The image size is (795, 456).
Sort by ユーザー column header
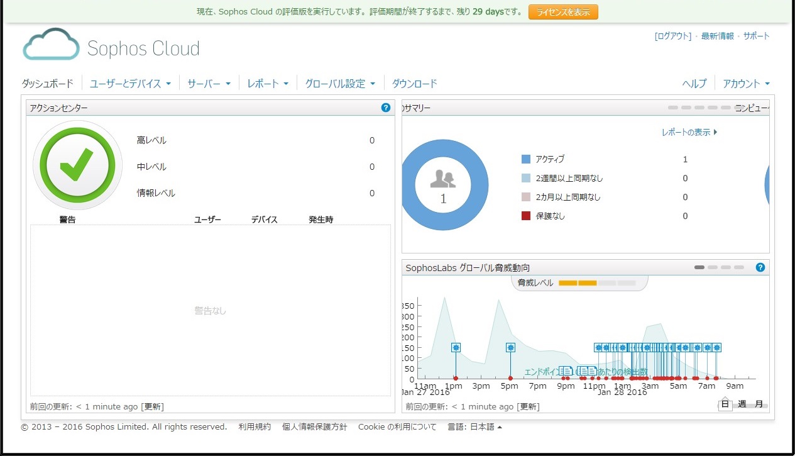pyautogui.click(x=207, y=220)
